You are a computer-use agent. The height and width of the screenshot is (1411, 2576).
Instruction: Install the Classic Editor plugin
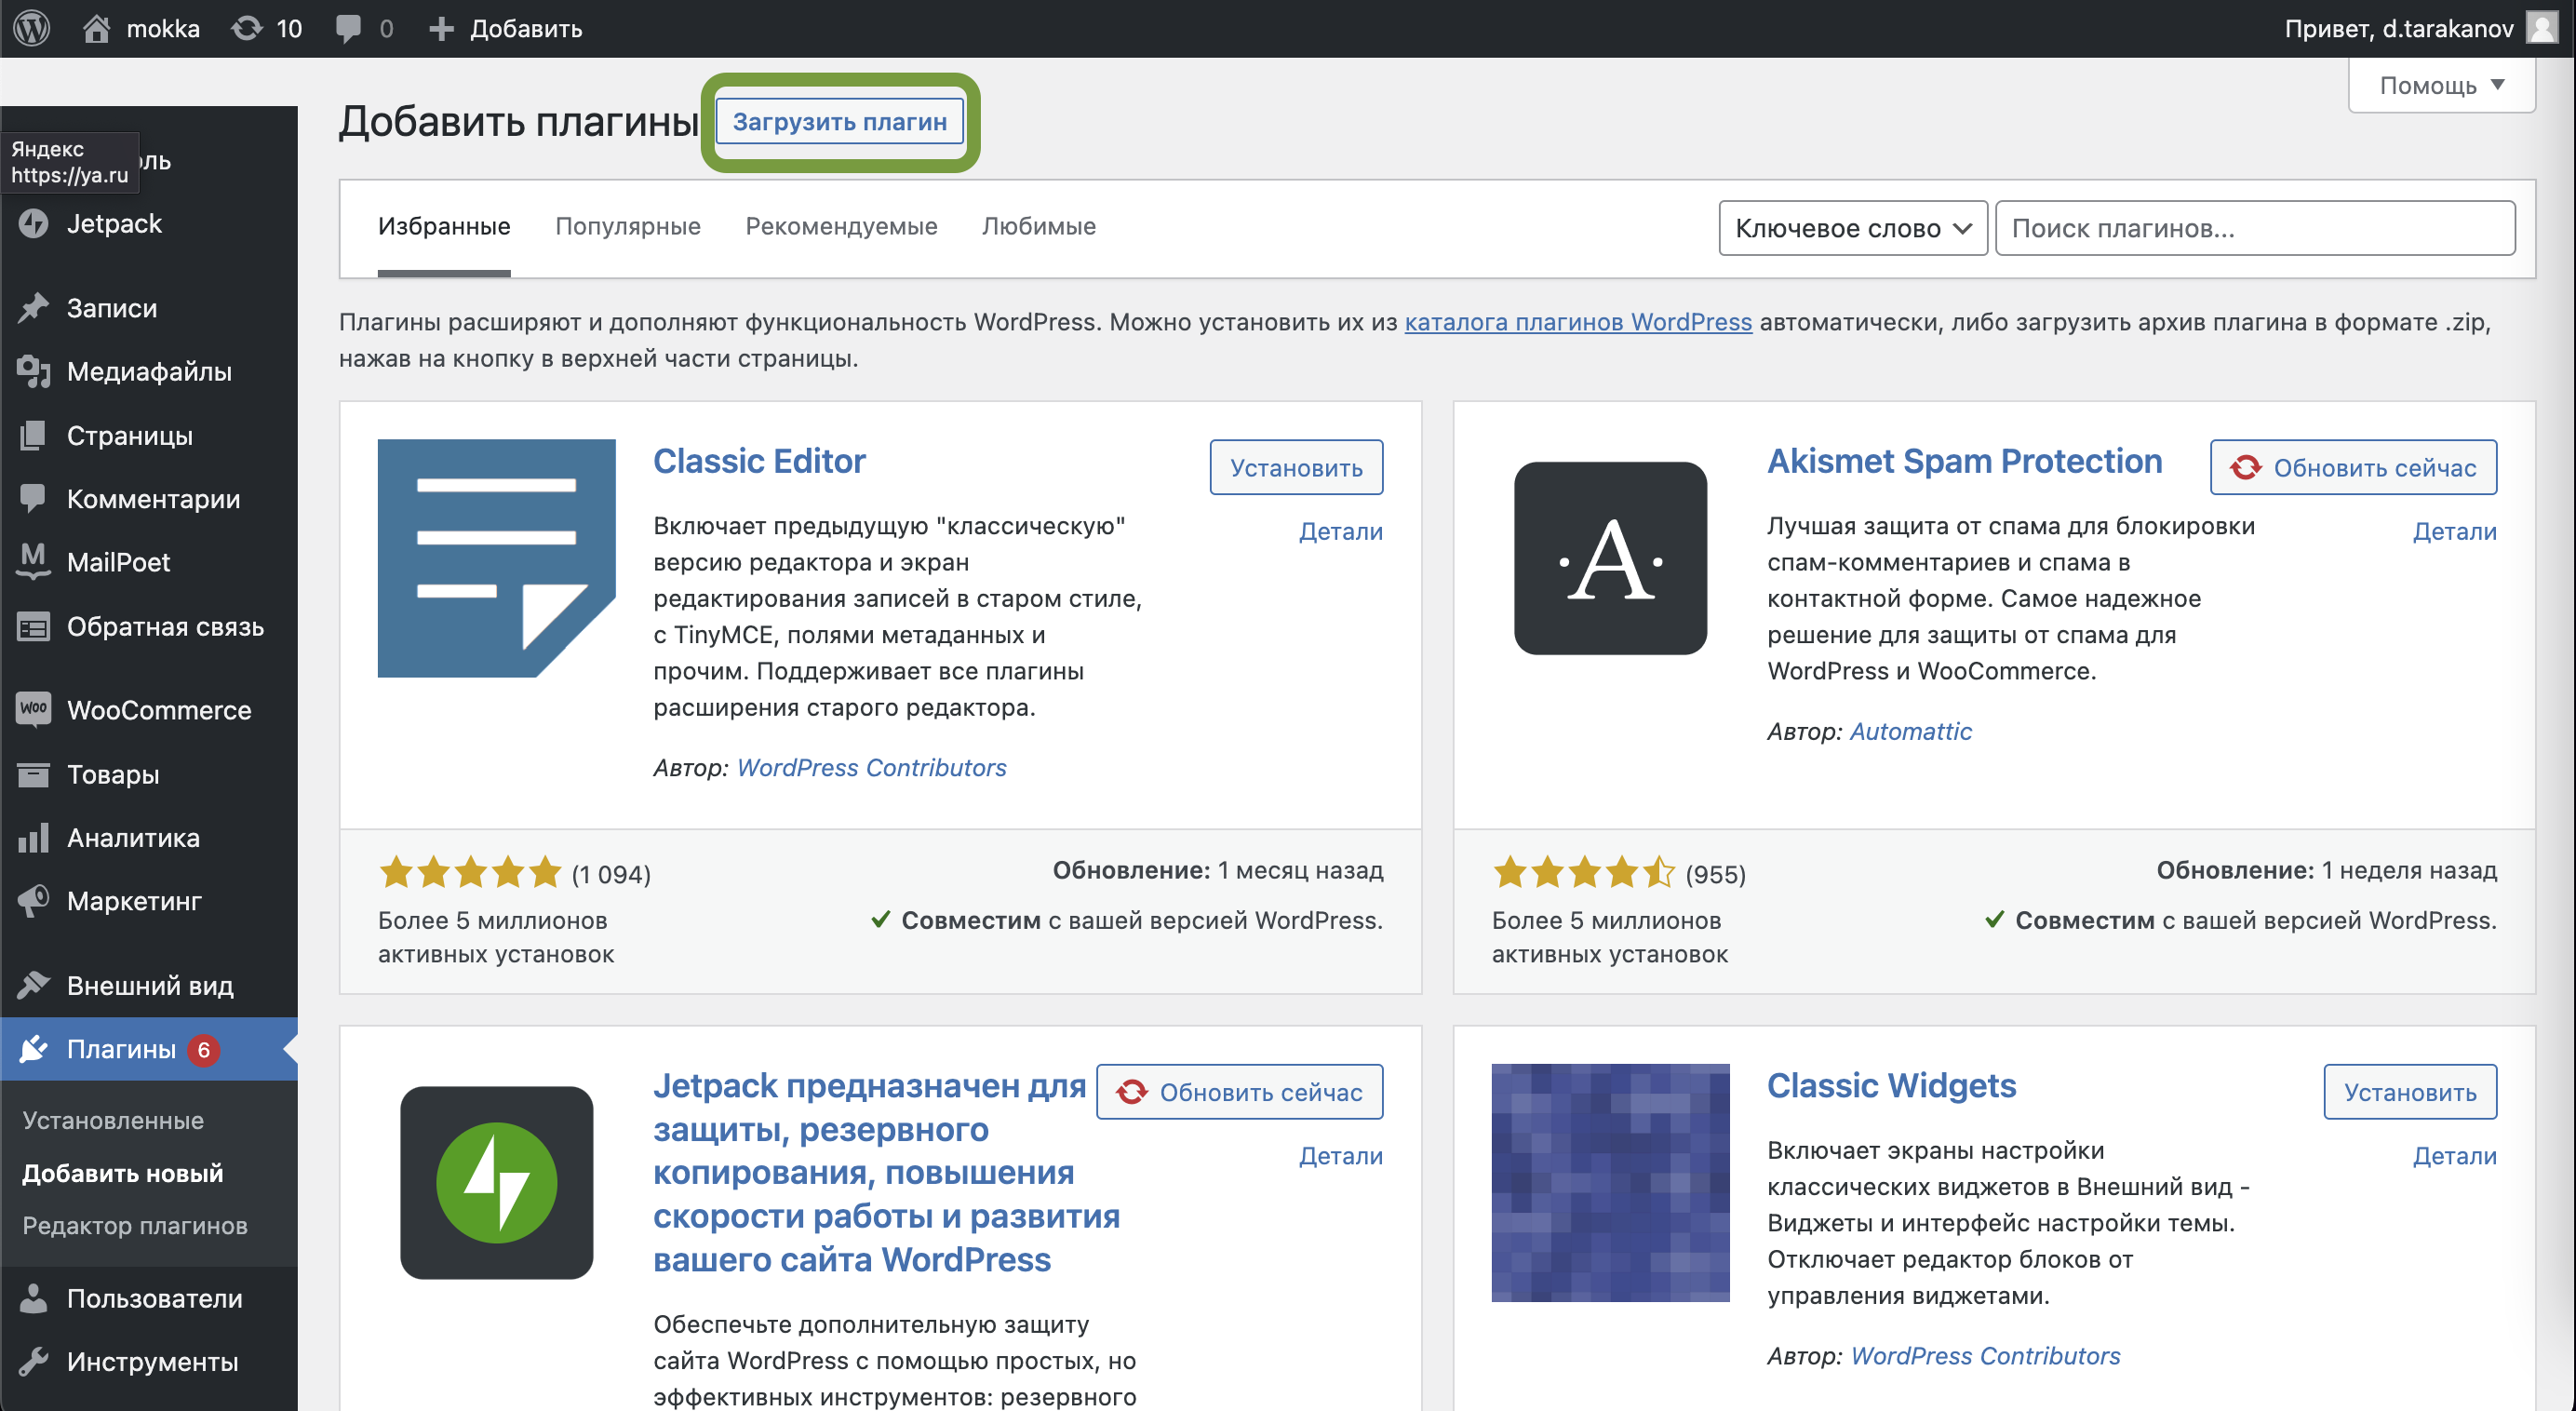point(1296,467)
